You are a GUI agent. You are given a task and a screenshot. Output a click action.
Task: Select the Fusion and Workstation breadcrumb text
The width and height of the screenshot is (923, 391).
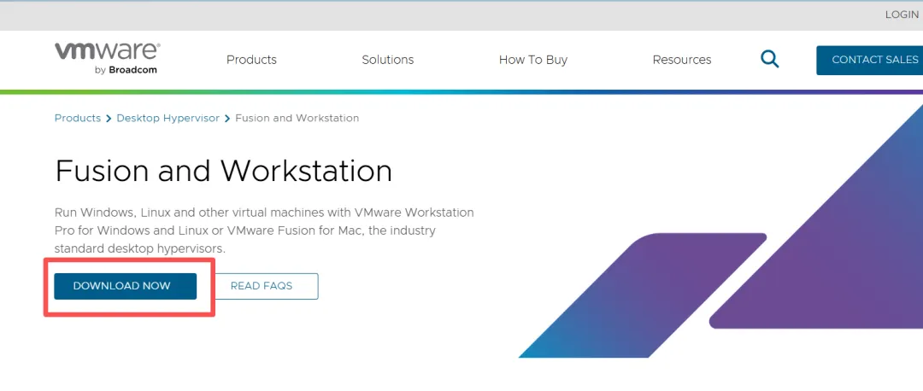pyautogui.click(x=297, y=118)
